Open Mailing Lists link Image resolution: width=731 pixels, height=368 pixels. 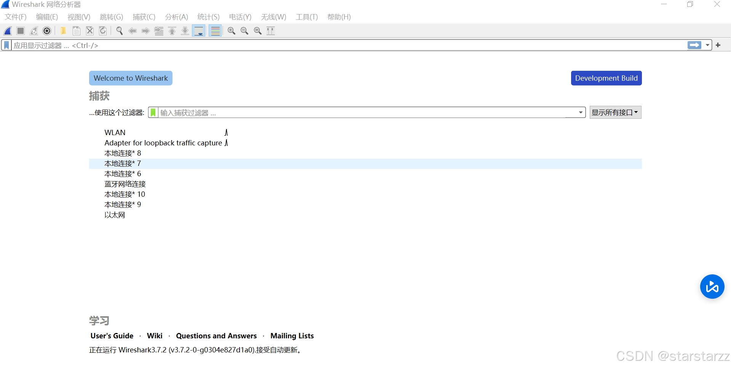292,336
